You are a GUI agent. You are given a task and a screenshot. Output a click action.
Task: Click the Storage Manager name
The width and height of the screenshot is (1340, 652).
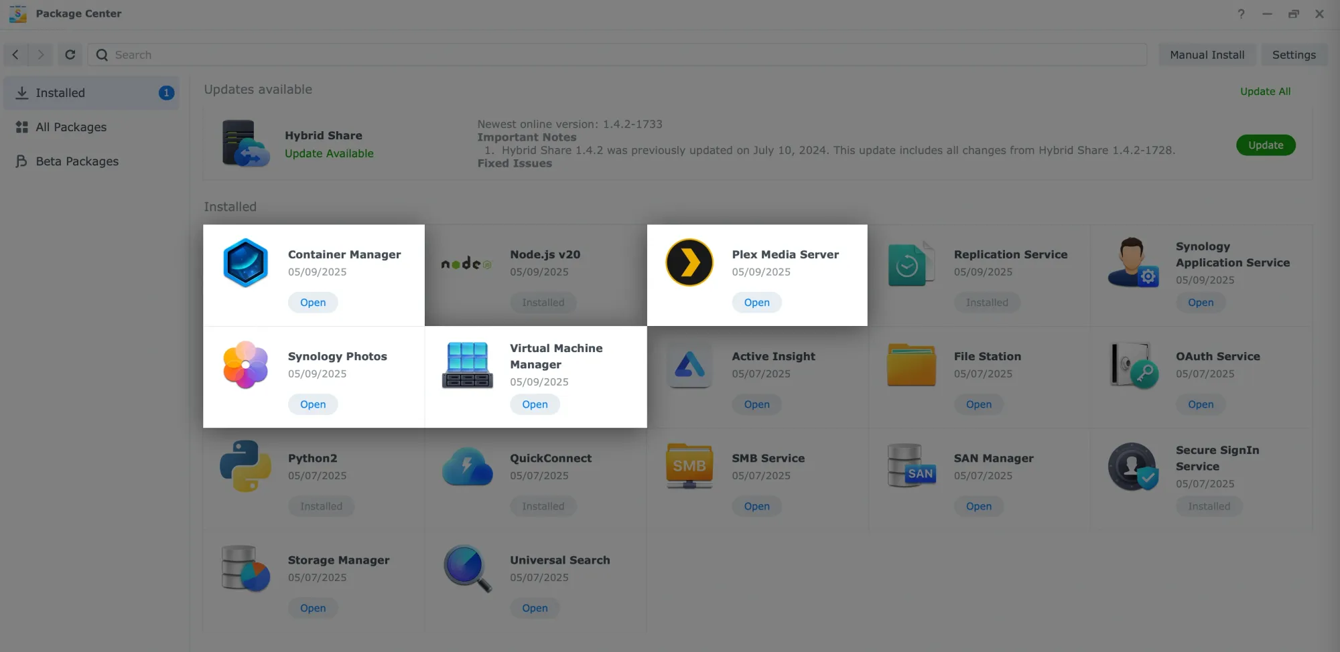coord(338,560)
